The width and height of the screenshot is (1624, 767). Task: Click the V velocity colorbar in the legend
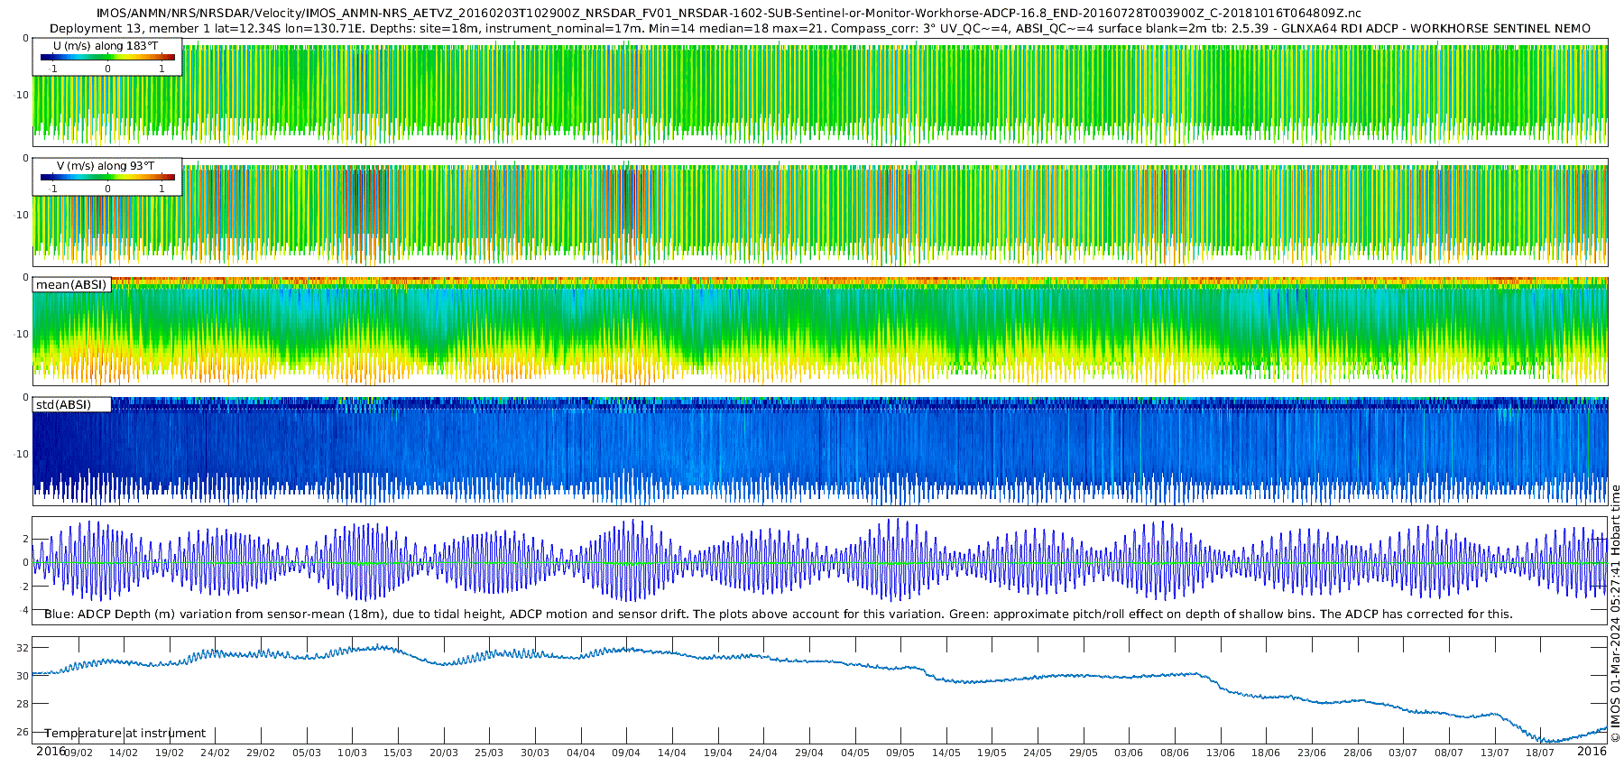[107, 177]
